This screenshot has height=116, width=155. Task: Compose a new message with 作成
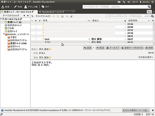coord(18,7)
